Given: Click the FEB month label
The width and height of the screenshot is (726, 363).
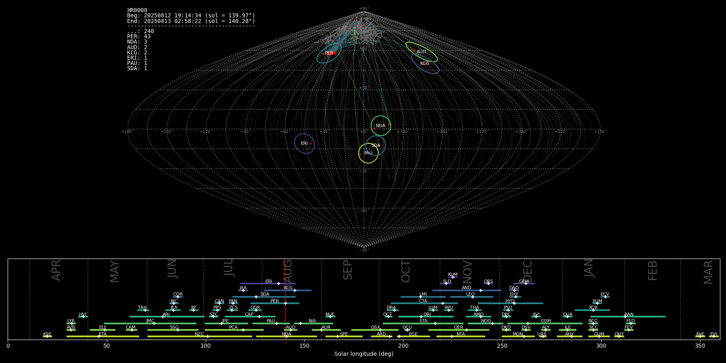Looking at the screenshot, I should [653, 270].
